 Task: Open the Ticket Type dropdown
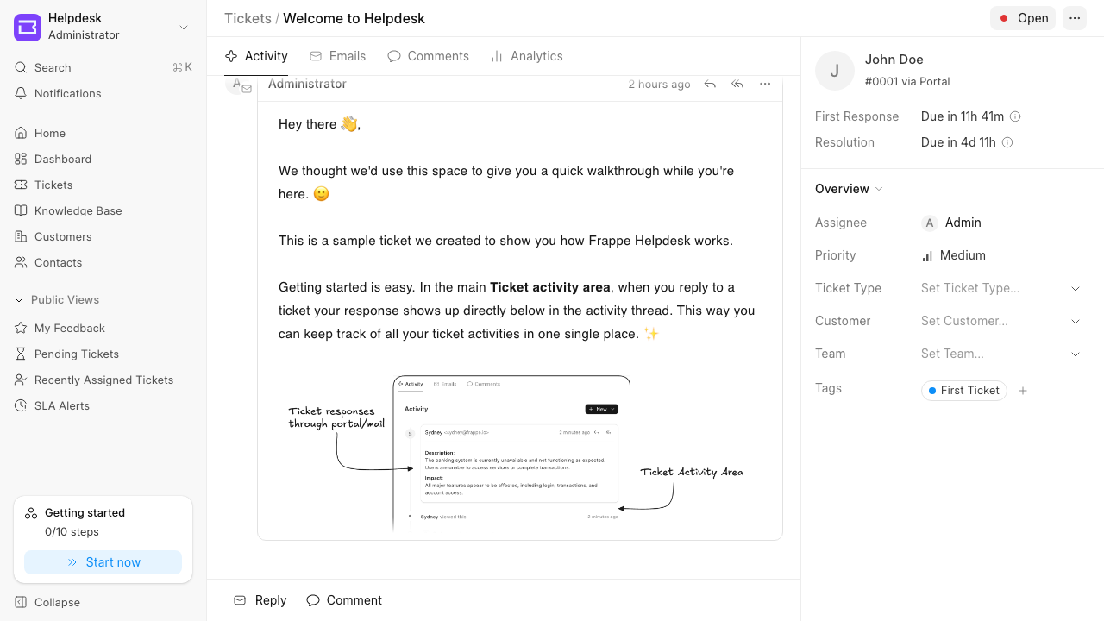click(1000, 288)
